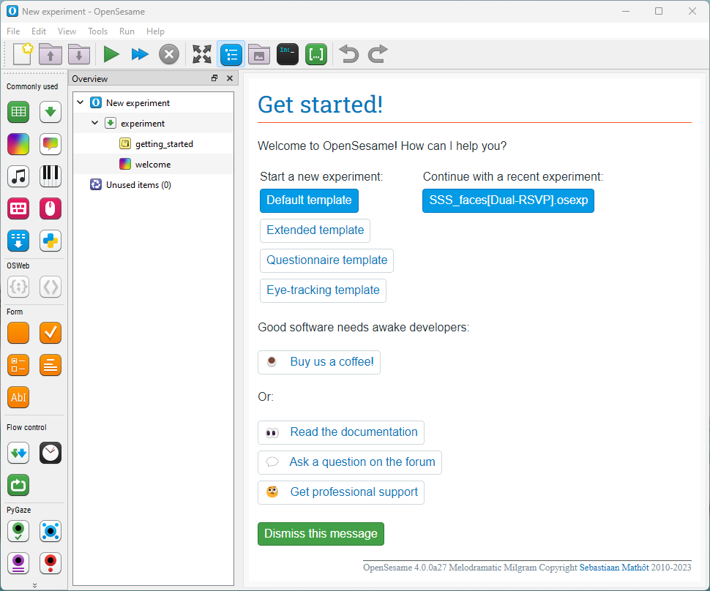The height and width of the screenshot is (591, 710).
Task: Select welcome sketchpad in overview tree
Action: coord(153,165)
